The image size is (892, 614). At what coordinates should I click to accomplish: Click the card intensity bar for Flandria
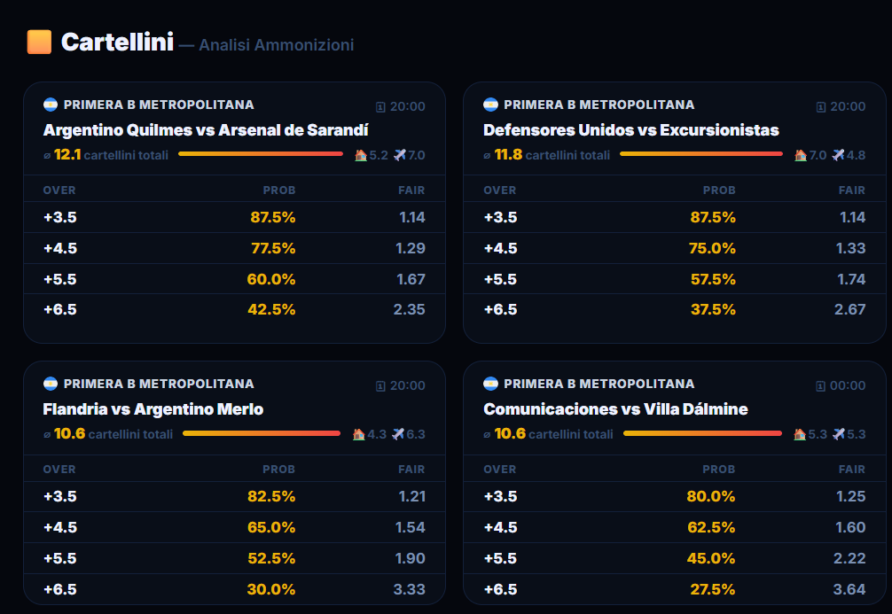pos(262,433)
